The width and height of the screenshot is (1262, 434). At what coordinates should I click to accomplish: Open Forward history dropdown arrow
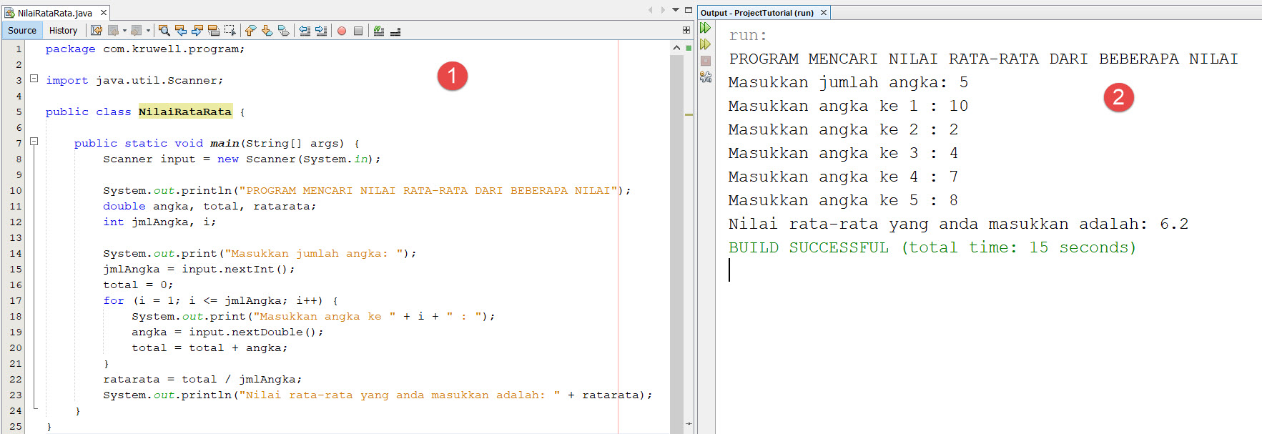[x=148, y=31]
